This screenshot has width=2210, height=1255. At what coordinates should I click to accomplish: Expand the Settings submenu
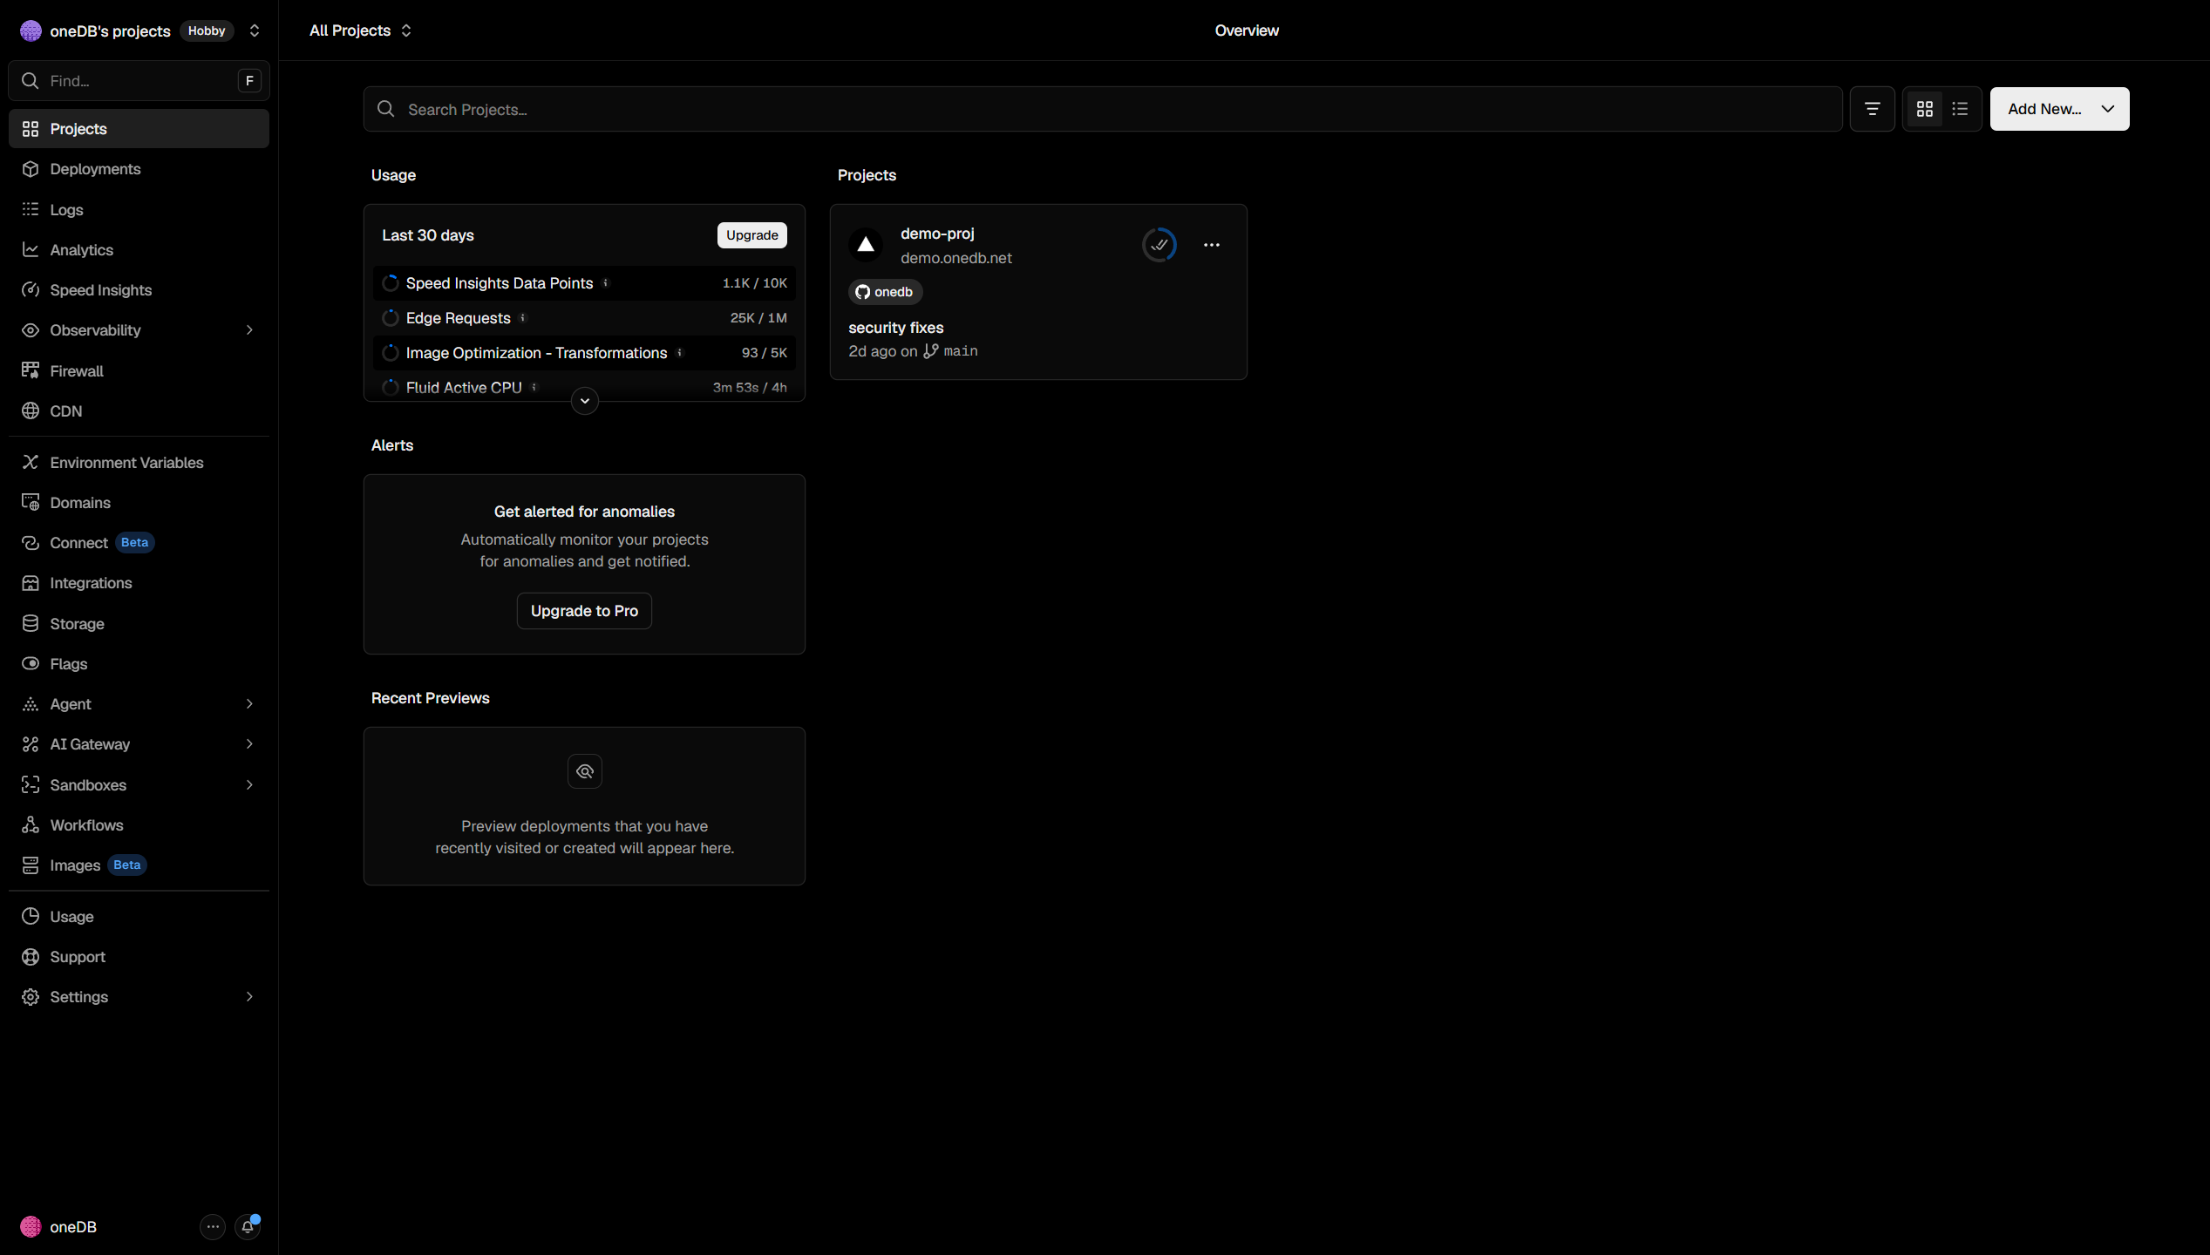[249, 996]
